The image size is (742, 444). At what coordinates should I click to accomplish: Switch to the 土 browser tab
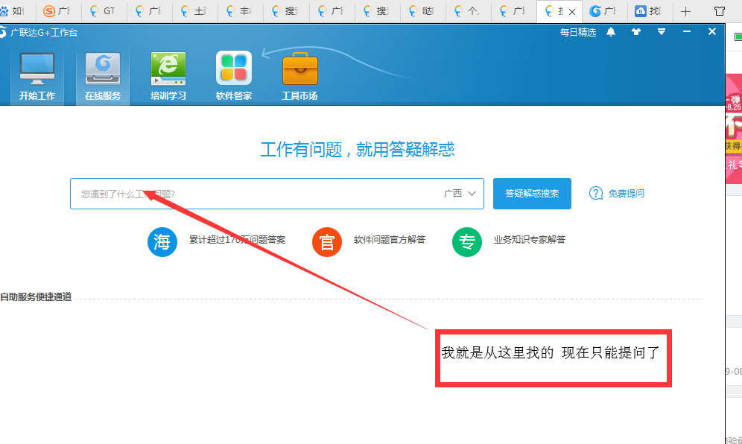point(195,11)
